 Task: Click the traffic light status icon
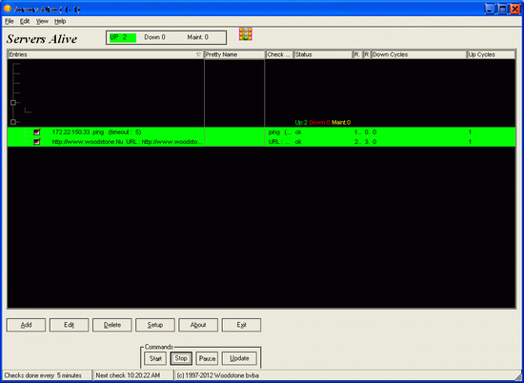tap(246, 34)
